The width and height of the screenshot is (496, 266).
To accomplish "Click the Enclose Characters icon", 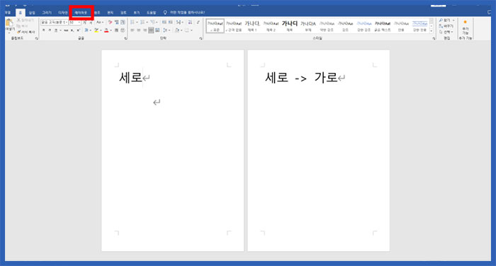I will (123, 30).
